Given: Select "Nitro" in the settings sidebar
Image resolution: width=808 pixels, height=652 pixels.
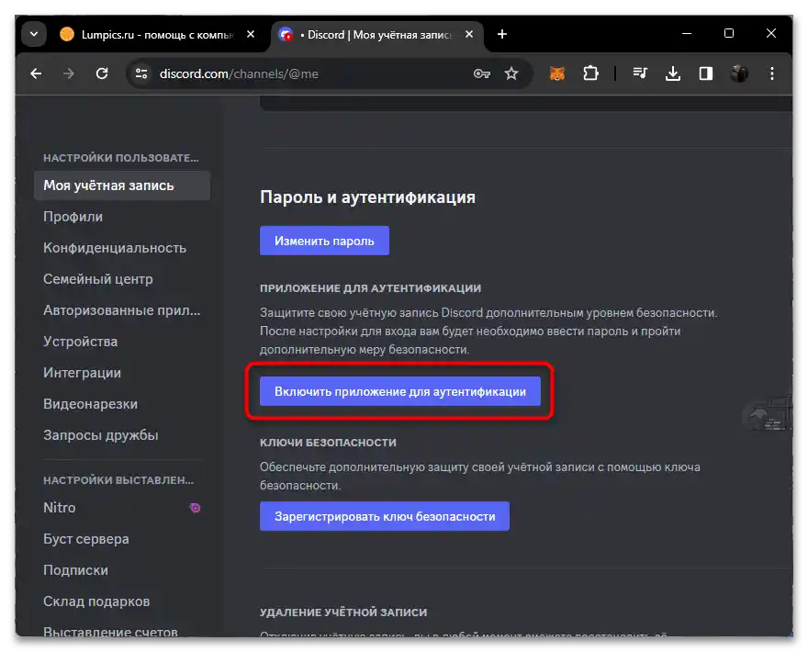Looking at the screenshot, I should pos(60,508).
